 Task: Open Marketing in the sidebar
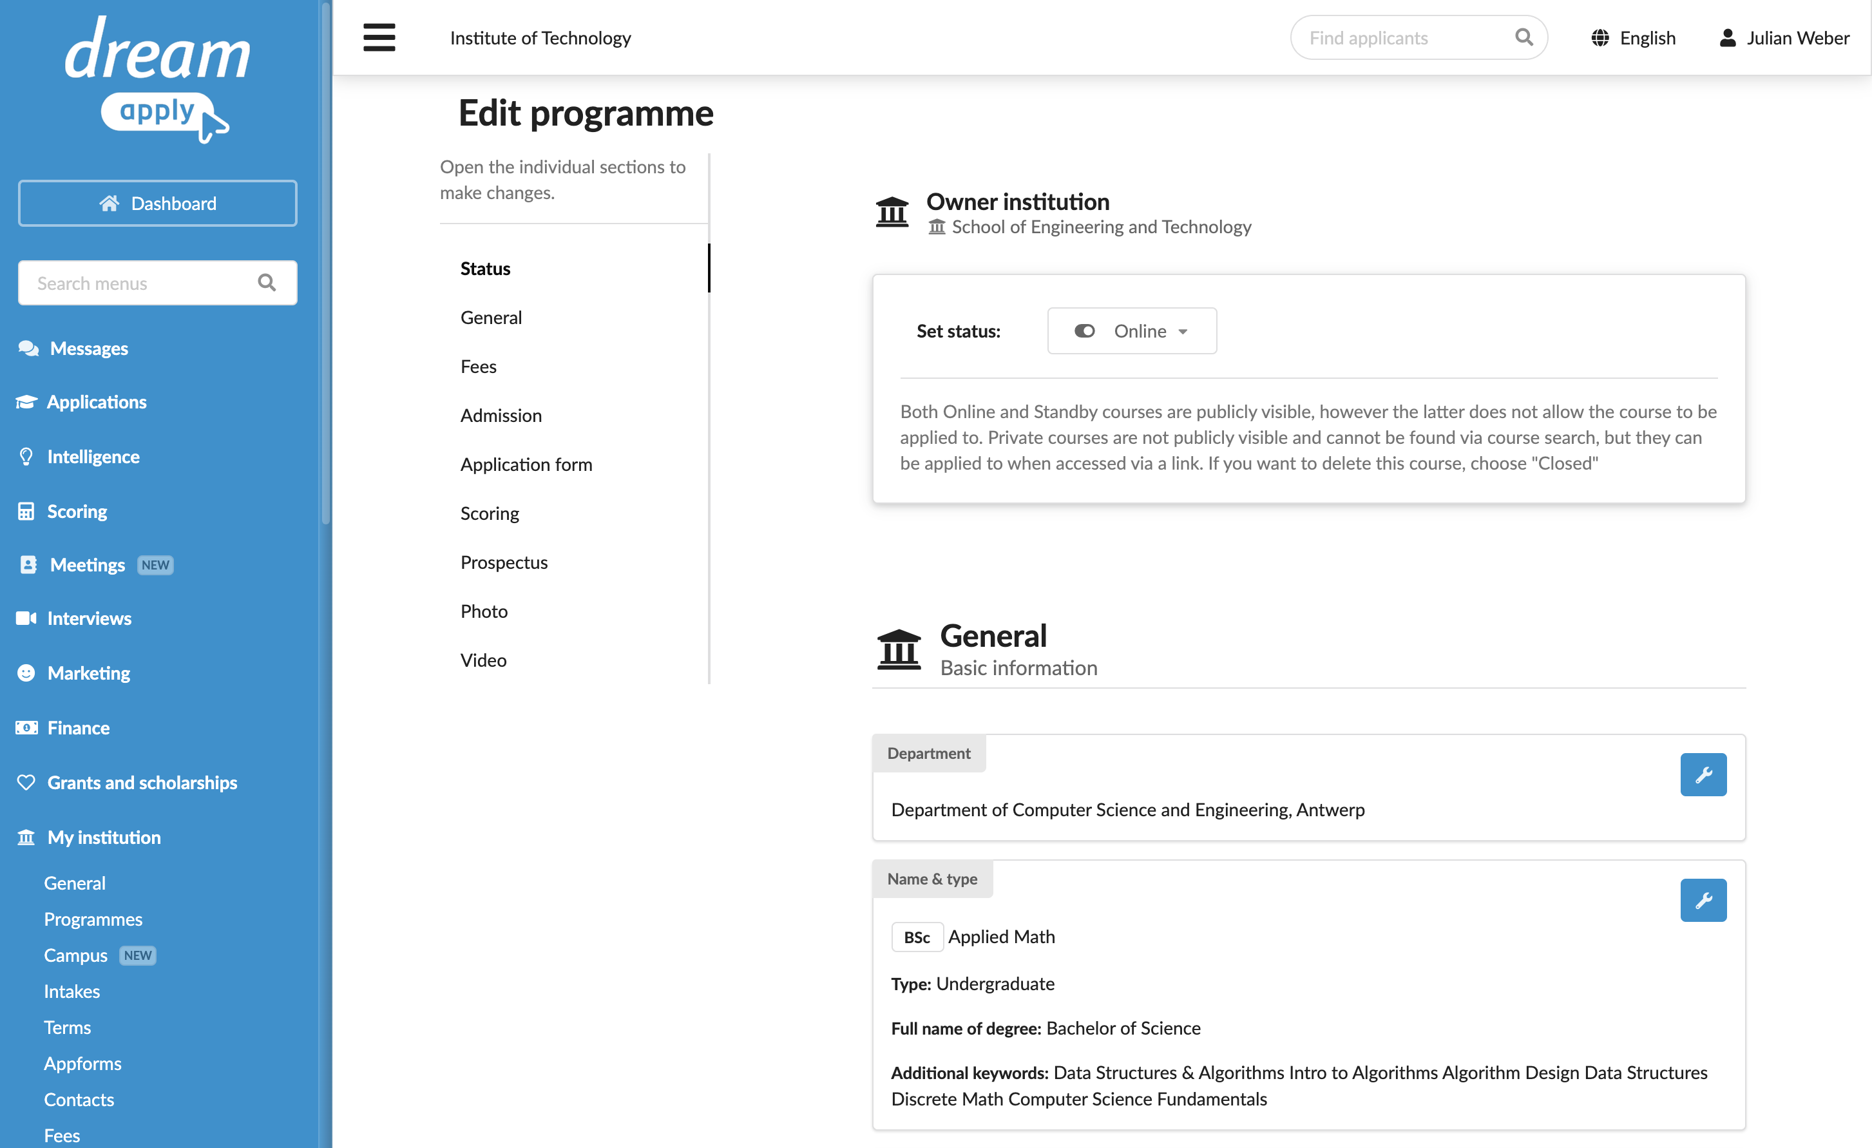click(x=88, y=673)
